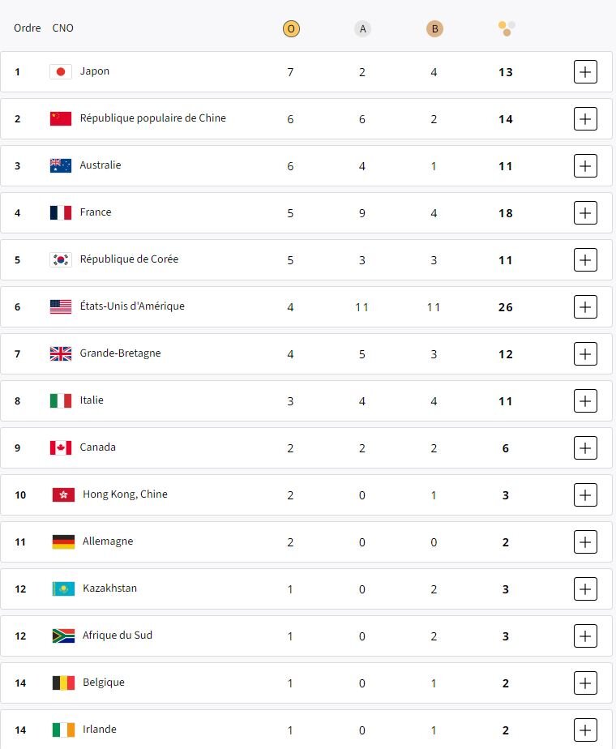
Task: Click the silver medal column icon
Action: [362, 29]
